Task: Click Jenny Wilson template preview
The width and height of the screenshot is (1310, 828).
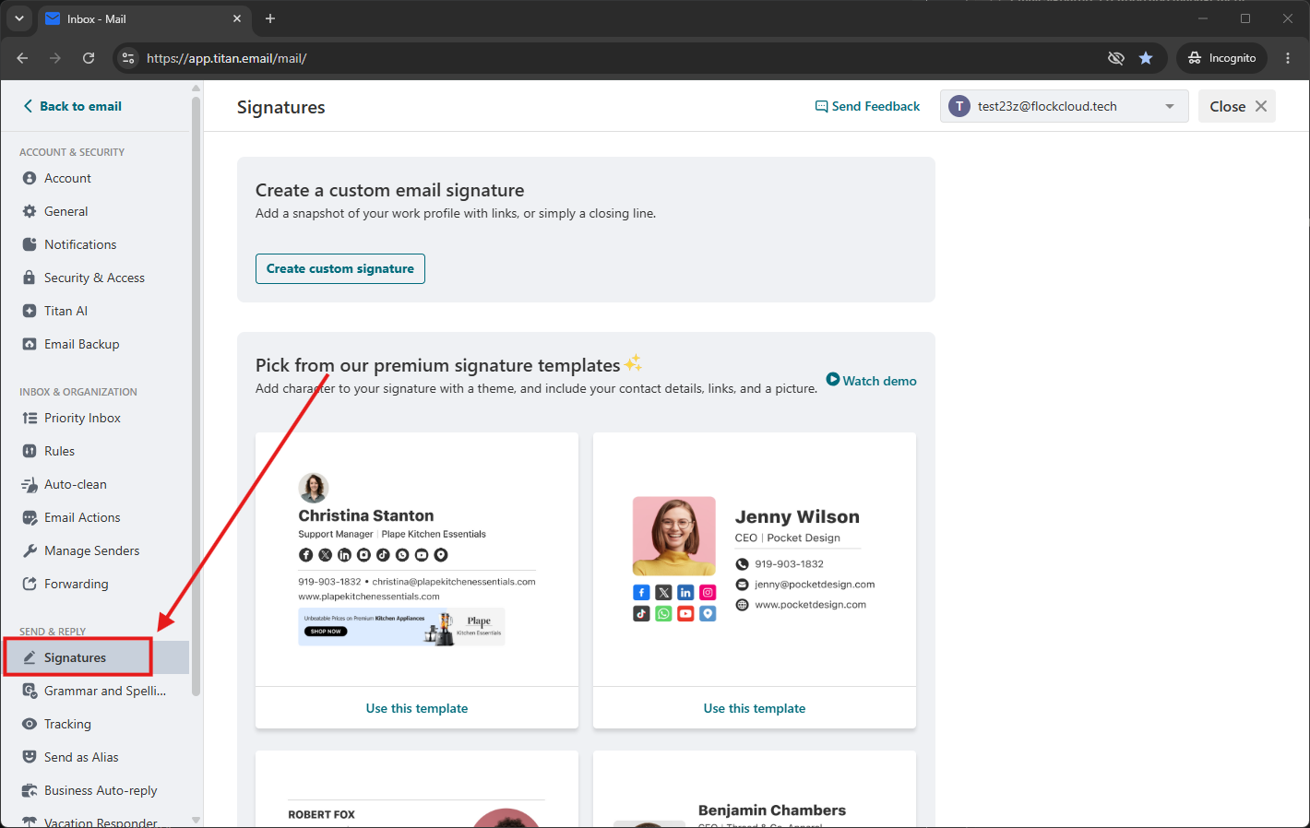Action: tap(755, 560)
